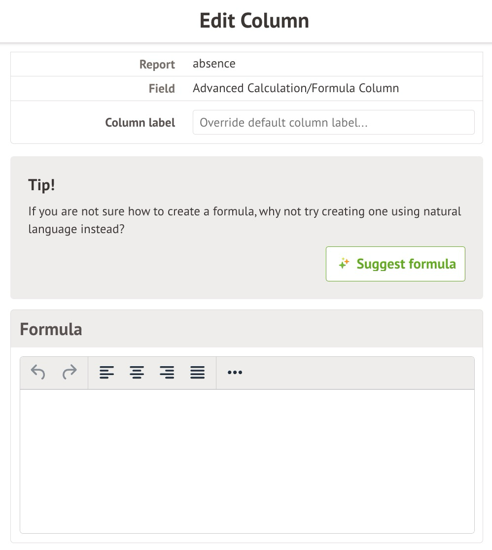Click the natural language tip text
The image size is (492, 550).
(245, 220)
